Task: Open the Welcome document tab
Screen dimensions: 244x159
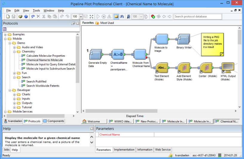Action: (93, 121)
